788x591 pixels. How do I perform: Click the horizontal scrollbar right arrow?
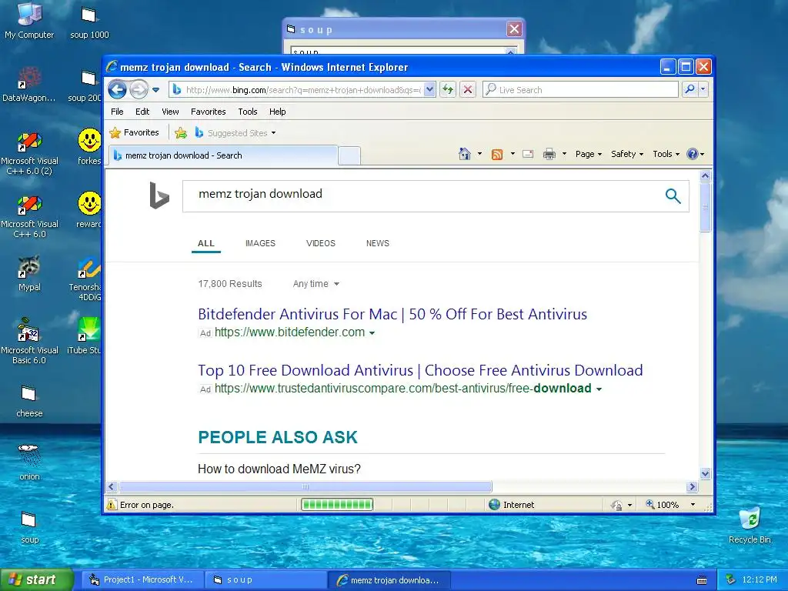tap(692, 486)
